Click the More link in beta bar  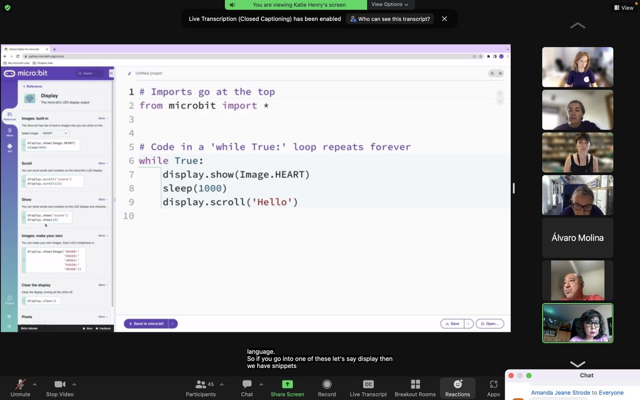[x=88, y=329]
